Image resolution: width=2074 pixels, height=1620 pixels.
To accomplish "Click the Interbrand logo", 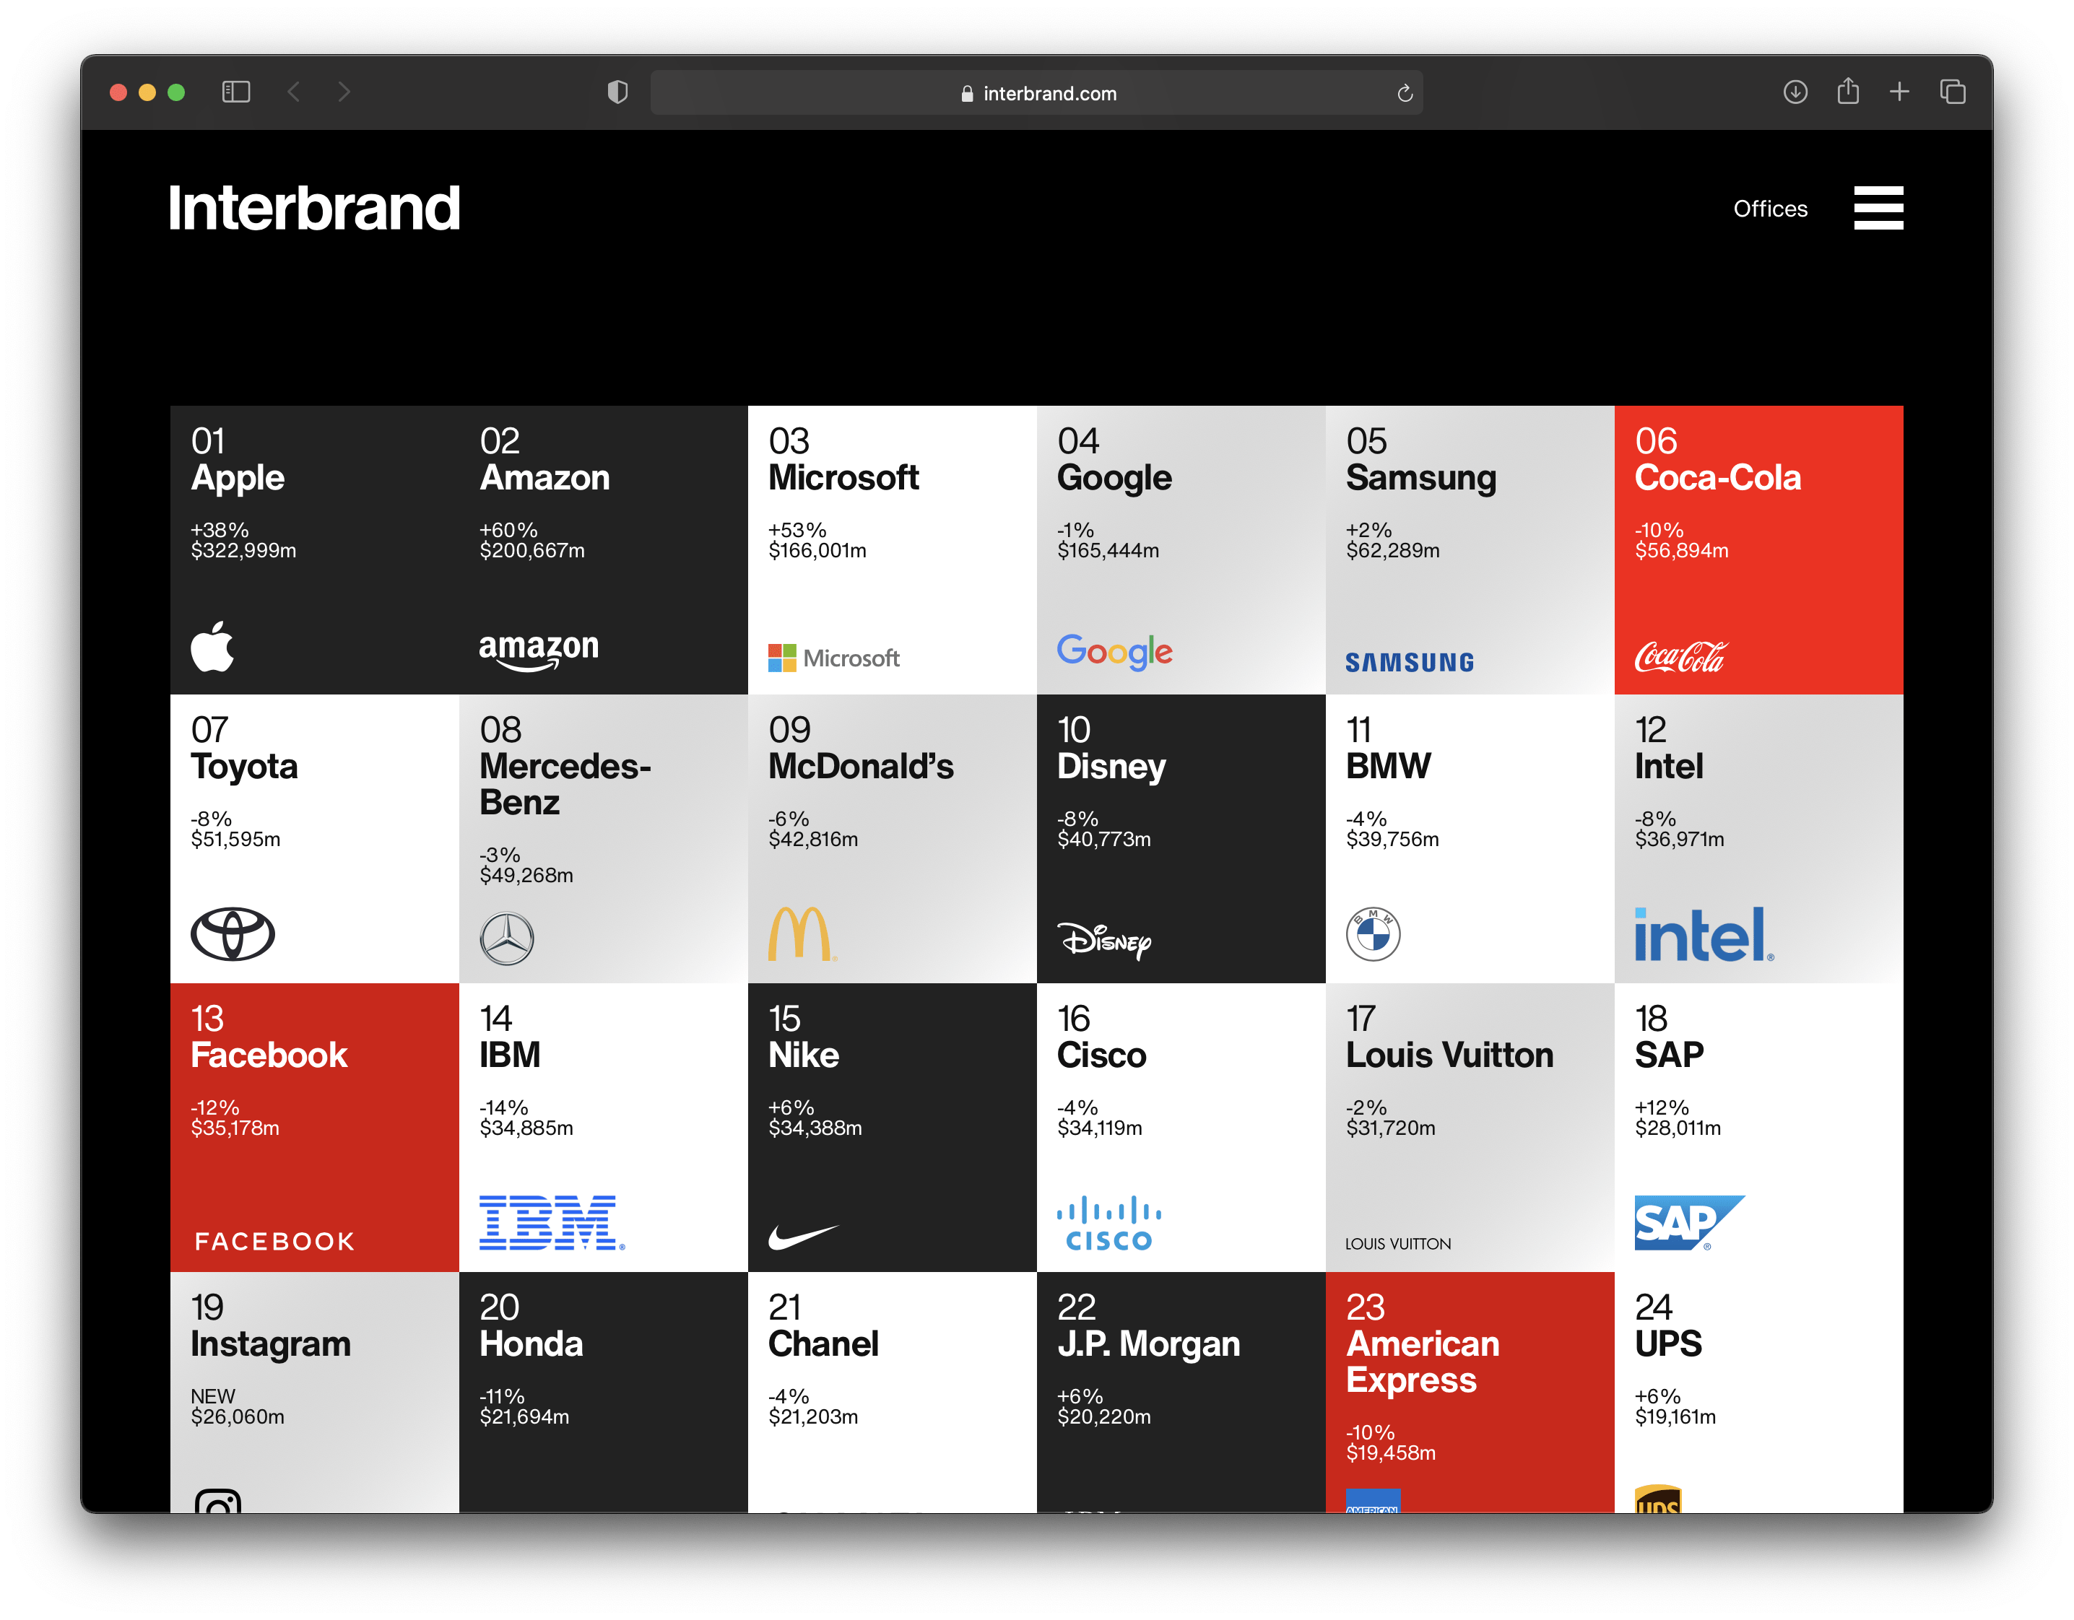I will tap(313, 208).
